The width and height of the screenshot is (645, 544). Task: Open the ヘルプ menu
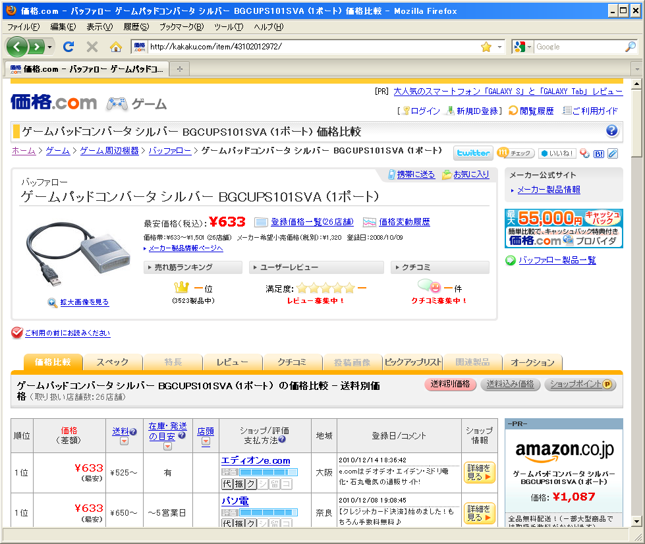pyautogui.click(x=269, y=27)
